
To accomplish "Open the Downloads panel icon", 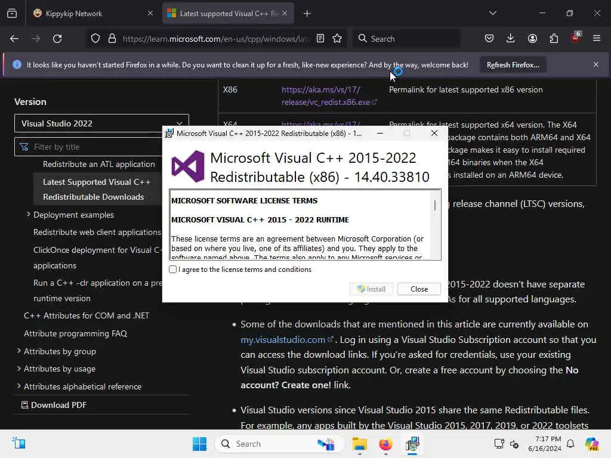I will tap(511, 39).
